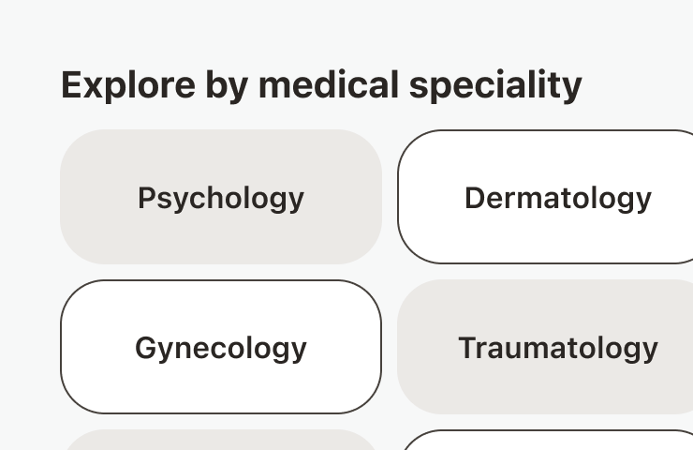Select the outlined tile labeled Gynecology
This screenshot has width=693, height=450.
pyautogui.click(x=221, y=347)
